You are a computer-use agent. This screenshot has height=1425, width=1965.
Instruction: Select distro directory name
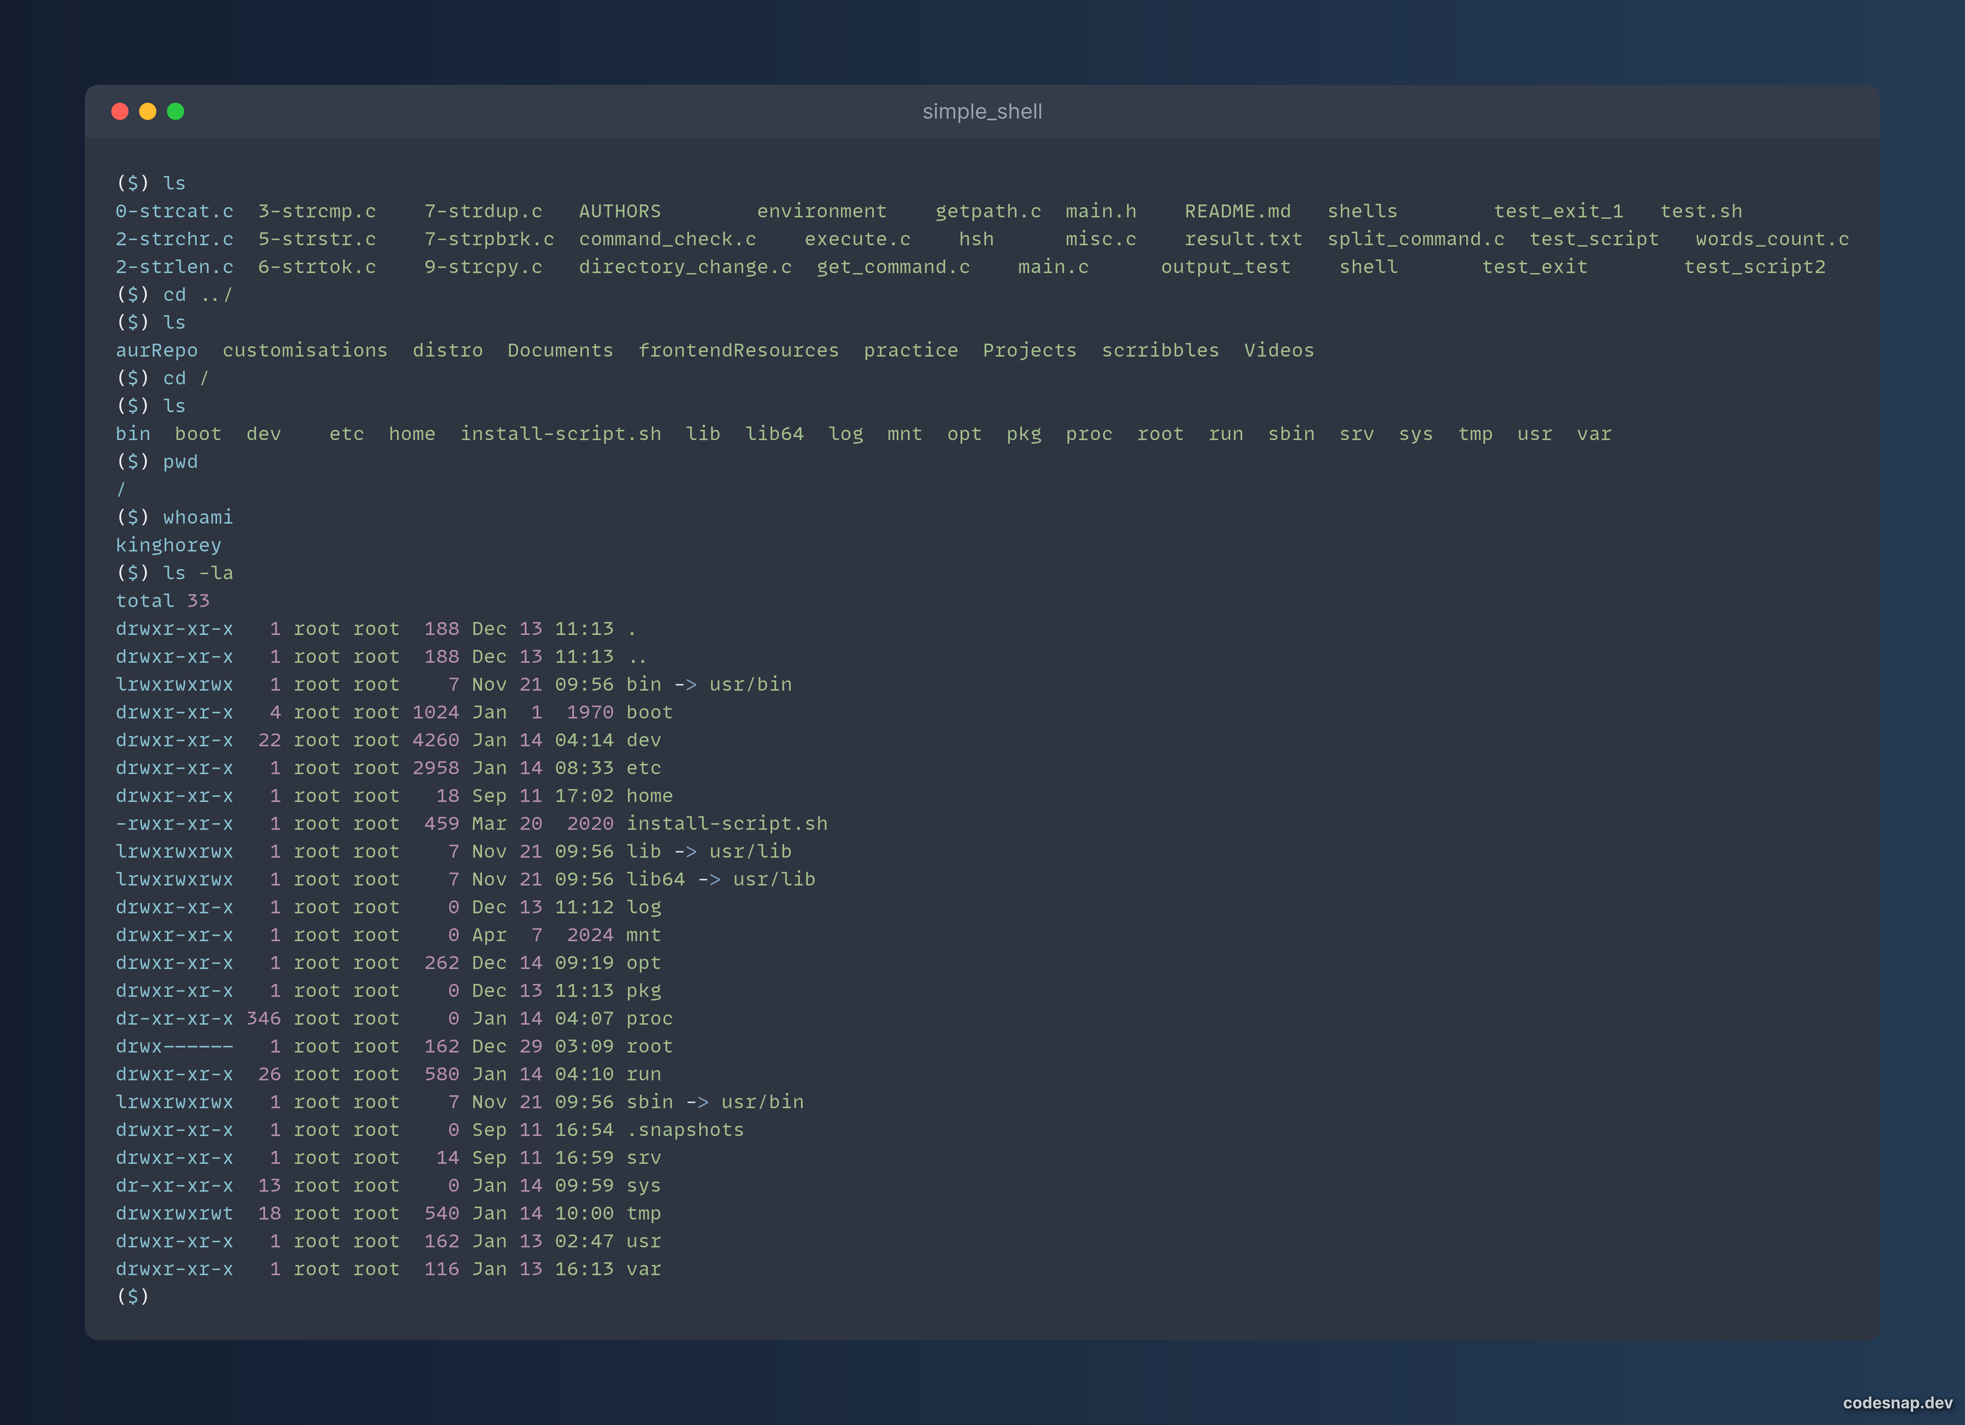click(x=447, y=350)
